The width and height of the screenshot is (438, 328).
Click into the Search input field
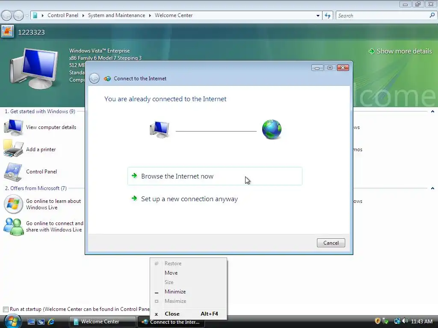383,16
